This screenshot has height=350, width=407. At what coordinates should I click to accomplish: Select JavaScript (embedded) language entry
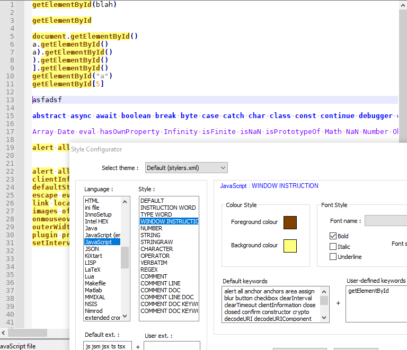pos(102,235)
